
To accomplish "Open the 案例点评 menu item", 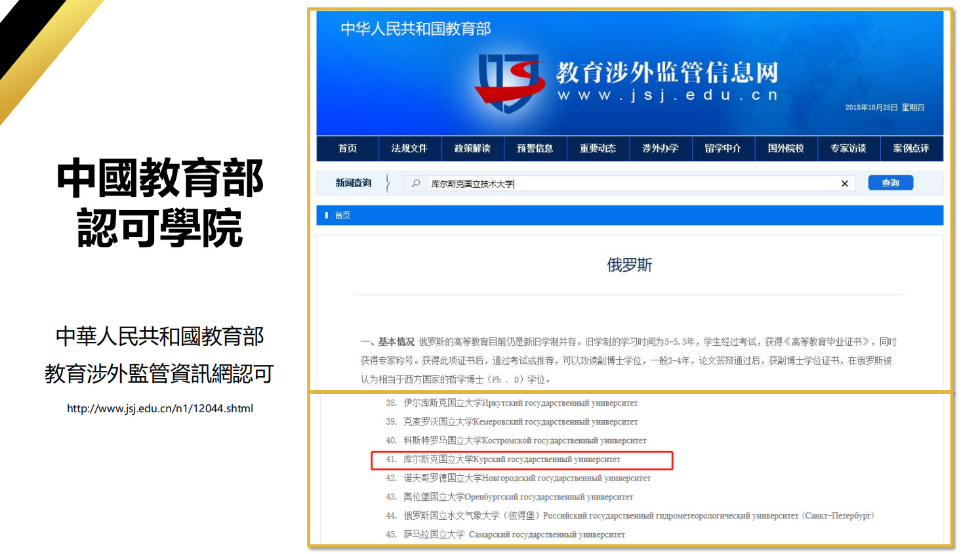I will pos(911,148).
